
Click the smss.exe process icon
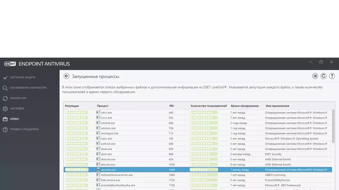(x=98, y=113)
